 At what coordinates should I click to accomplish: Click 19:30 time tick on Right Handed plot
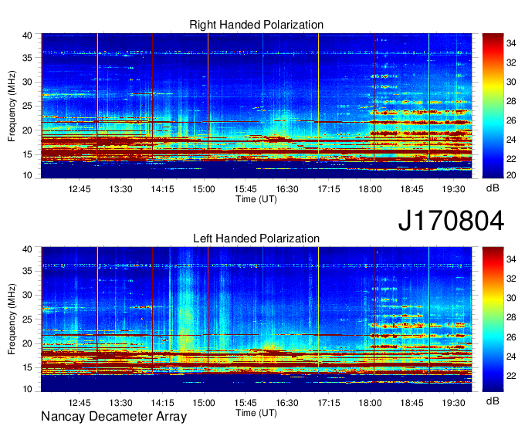tap(453, 189)
